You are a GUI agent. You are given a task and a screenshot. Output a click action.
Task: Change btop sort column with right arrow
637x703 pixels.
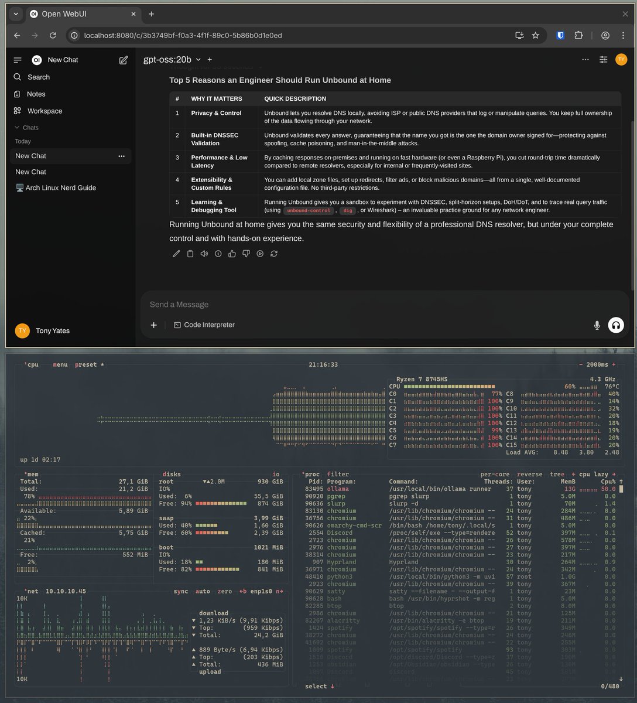[614, 475]
